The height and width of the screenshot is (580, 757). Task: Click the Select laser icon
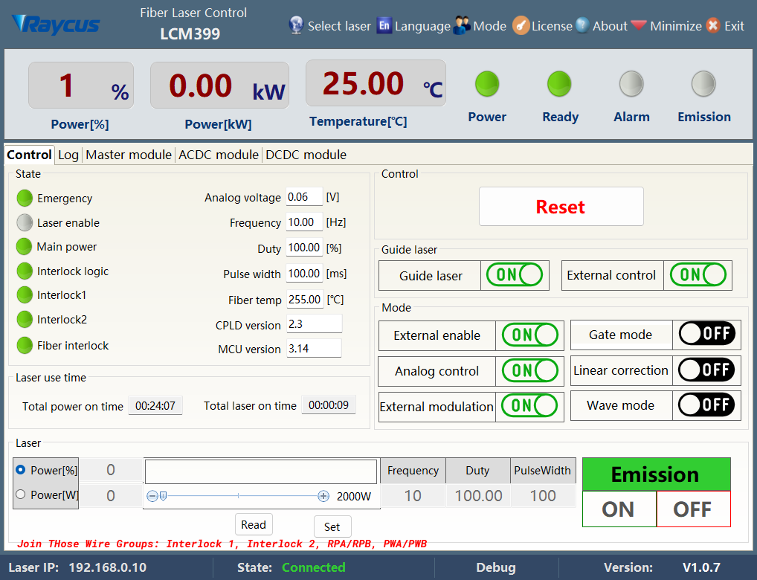[296, 25]
